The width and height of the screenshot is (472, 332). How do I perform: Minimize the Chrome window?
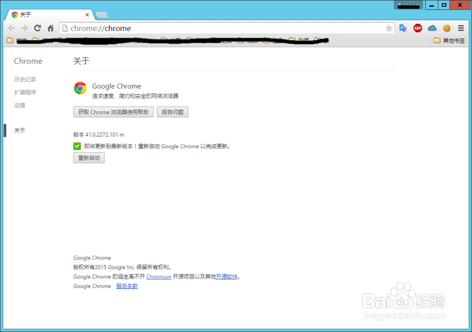431,5
